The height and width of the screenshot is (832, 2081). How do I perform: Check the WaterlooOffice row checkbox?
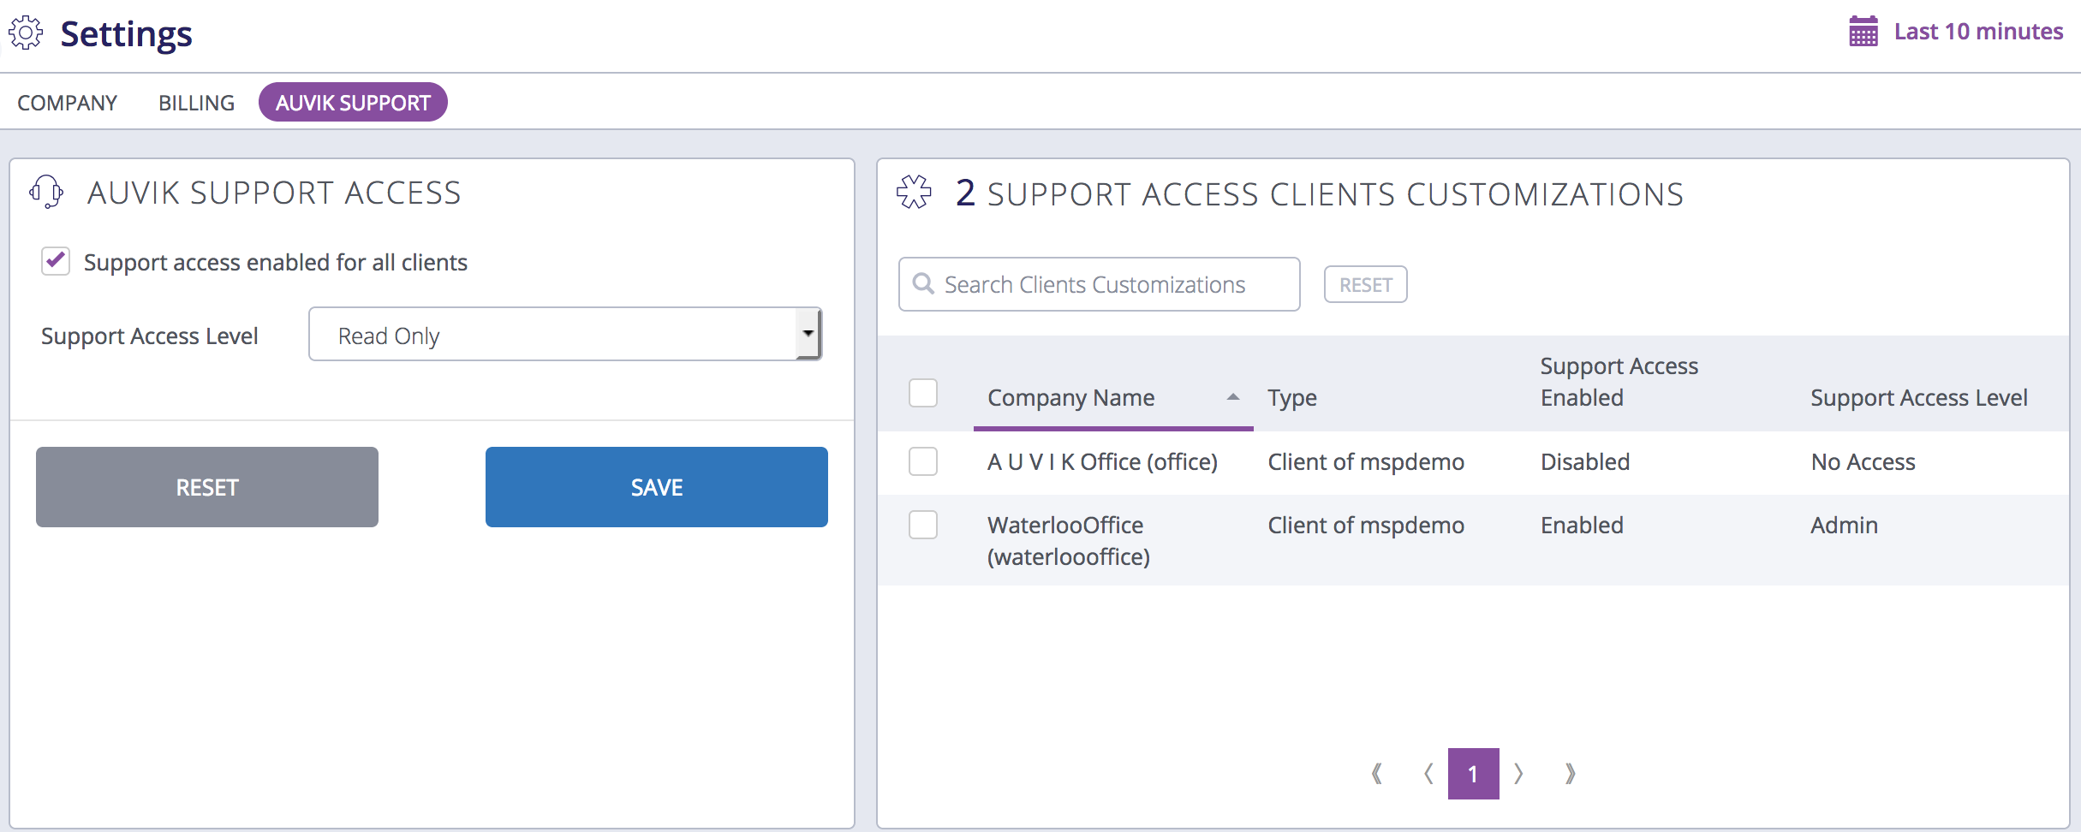(x=923, y=525)
